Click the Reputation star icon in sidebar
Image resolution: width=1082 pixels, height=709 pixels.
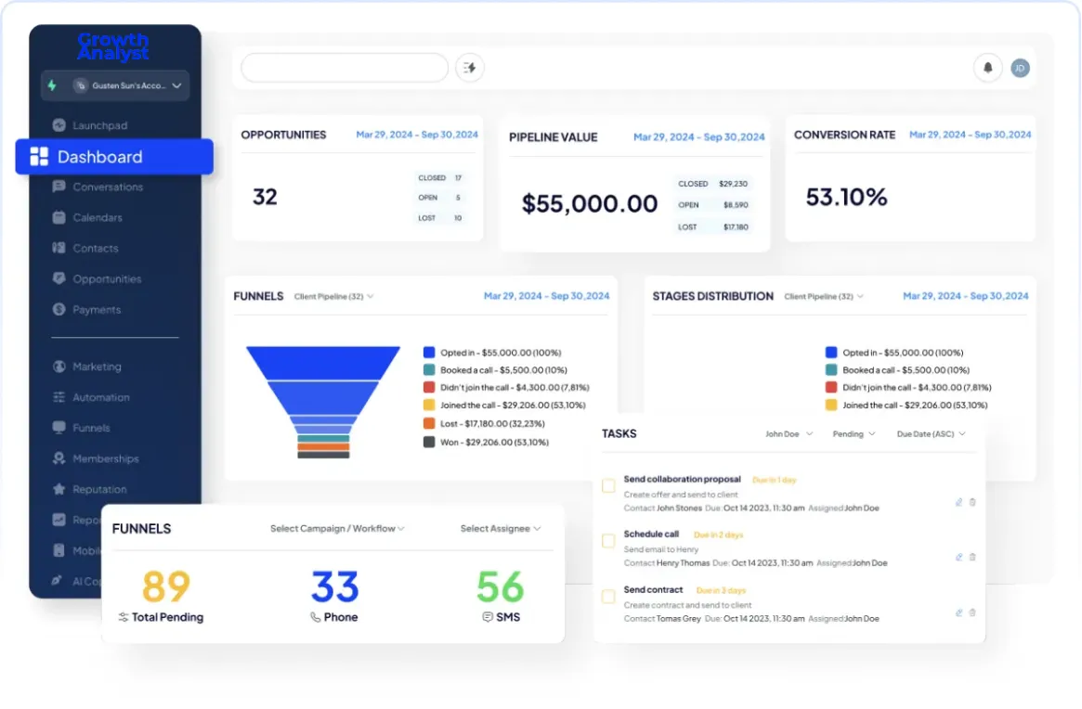59,489
